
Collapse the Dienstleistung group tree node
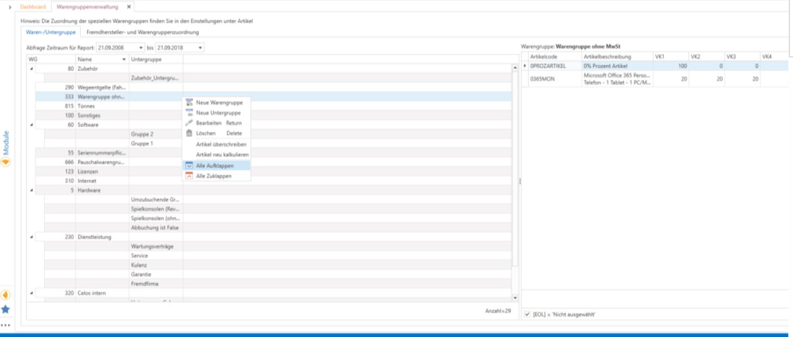31,237
